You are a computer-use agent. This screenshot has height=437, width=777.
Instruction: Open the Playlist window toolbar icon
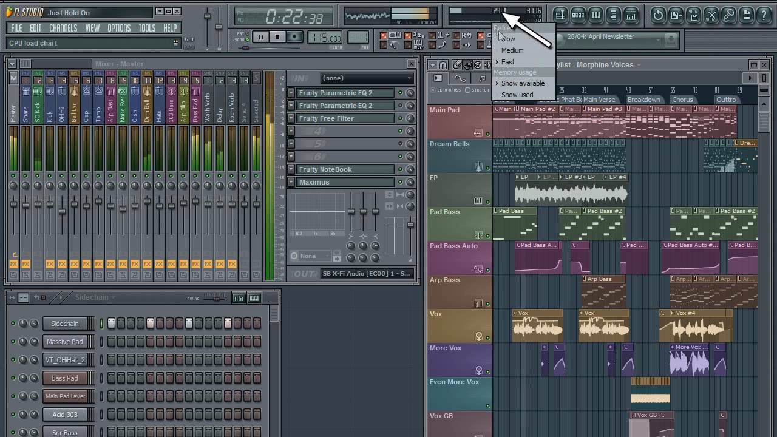pyautogui.click(x=560, y=15)
